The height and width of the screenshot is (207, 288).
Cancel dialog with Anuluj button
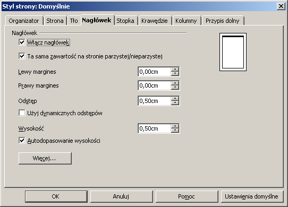(x=121, y=196)
